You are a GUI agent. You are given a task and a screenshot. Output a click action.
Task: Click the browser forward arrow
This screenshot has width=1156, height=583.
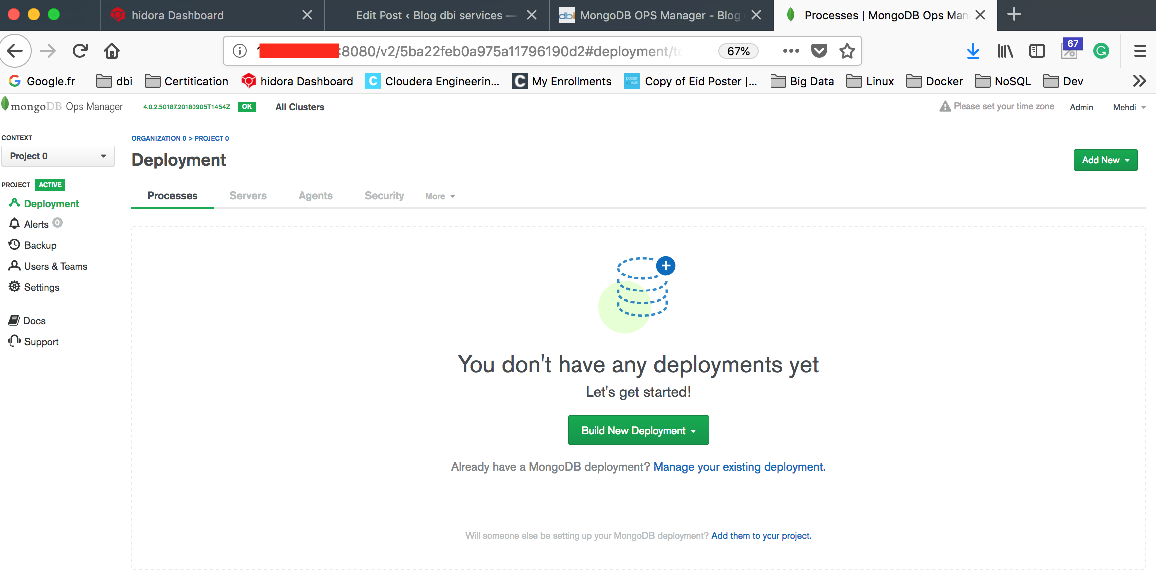click(x=48, y=51)
